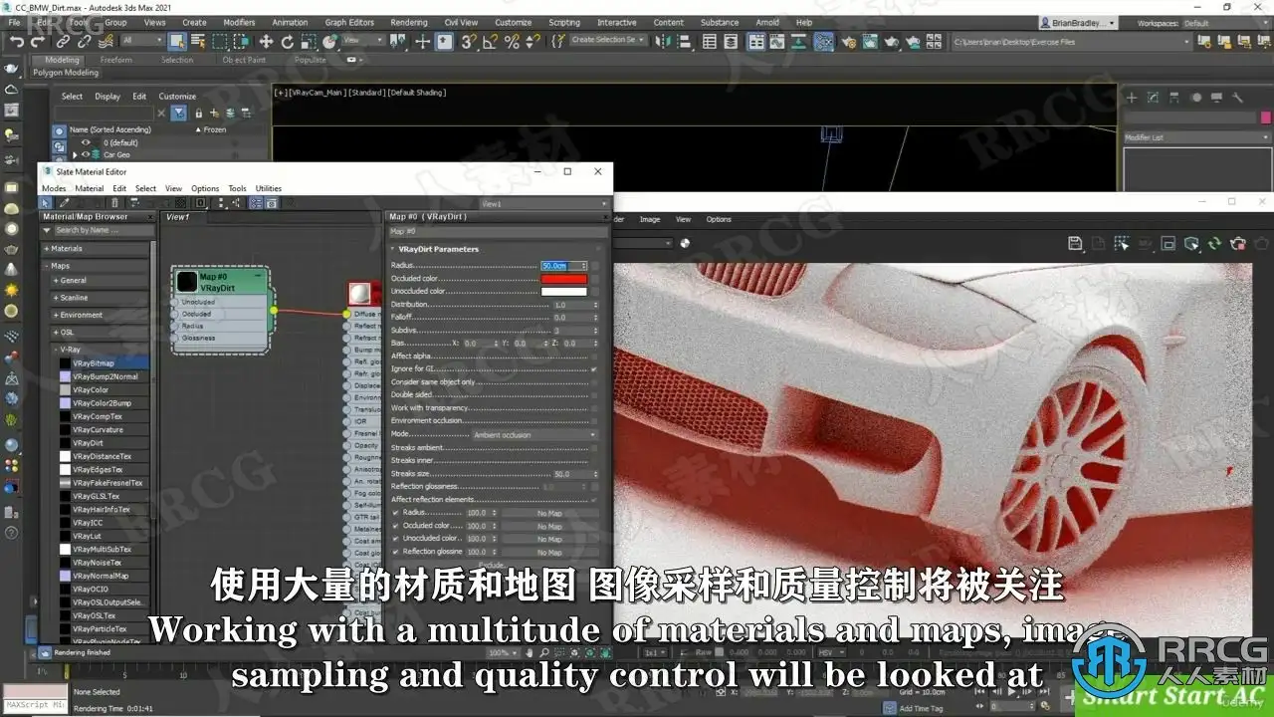Open the Rendering menu
This screenshot has height=717, width=1274.
(408, 22)
